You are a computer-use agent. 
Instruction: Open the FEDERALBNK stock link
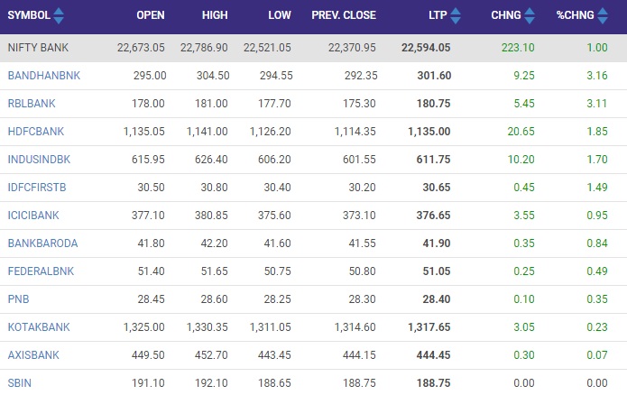[x=41, y=271]
